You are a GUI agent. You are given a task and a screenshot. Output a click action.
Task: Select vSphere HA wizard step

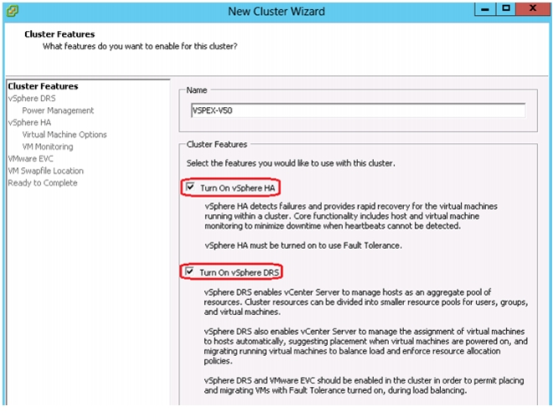pyautogui.click(x=29, y=123)
